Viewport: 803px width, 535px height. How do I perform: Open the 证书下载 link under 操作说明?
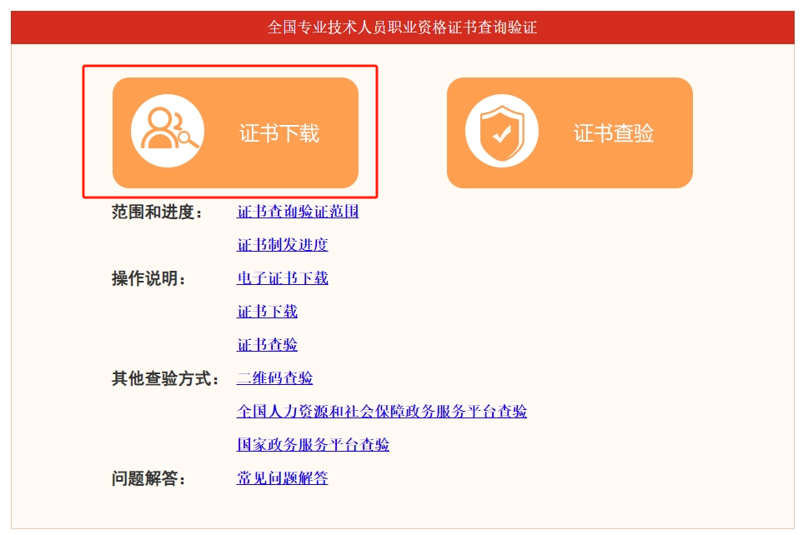point(267,312)
